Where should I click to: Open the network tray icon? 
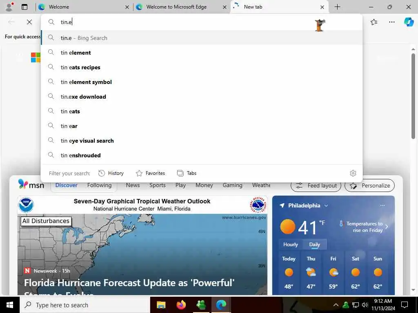click(x=356, y=305)
